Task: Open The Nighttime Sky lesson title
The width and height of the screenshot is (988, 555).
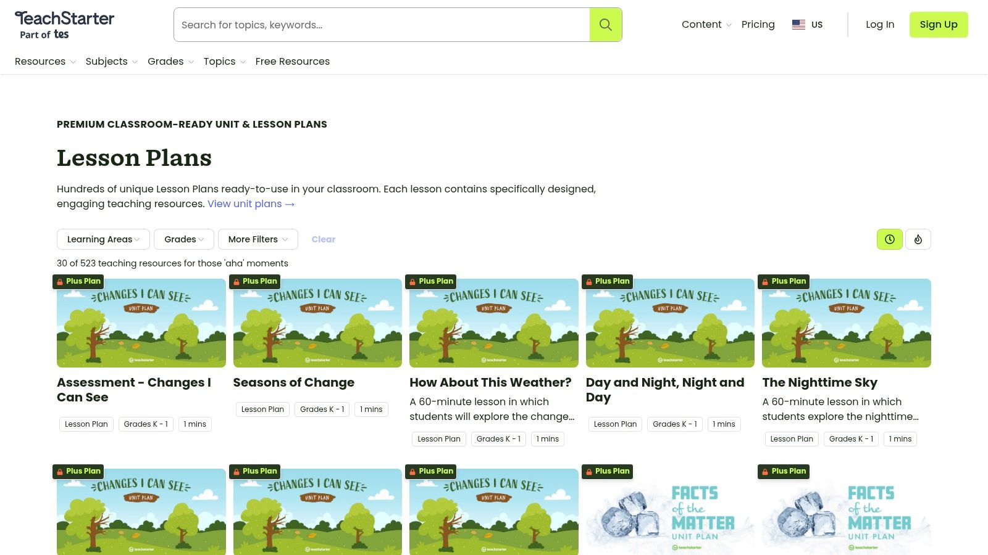Action: tap(819, 382)
